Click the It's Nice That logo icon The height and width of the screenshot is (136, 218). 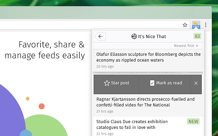[134, 36]
